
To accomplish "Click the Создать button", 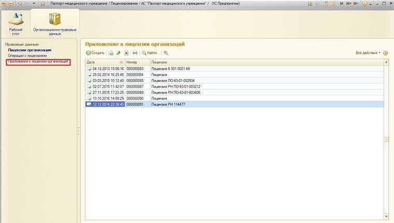I will (x=95, y=53).
